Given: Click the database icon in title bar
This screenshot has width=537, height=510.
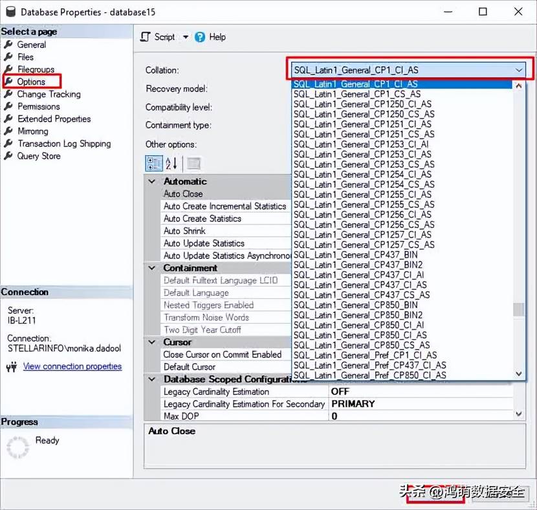Looking at the screenshot, I should [x=10, y=12].
